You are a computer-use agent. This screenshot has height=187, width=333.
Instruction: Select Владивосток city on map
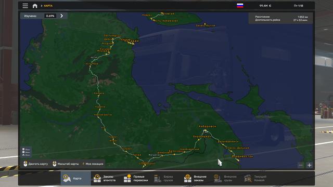click(x=242, y=156)
